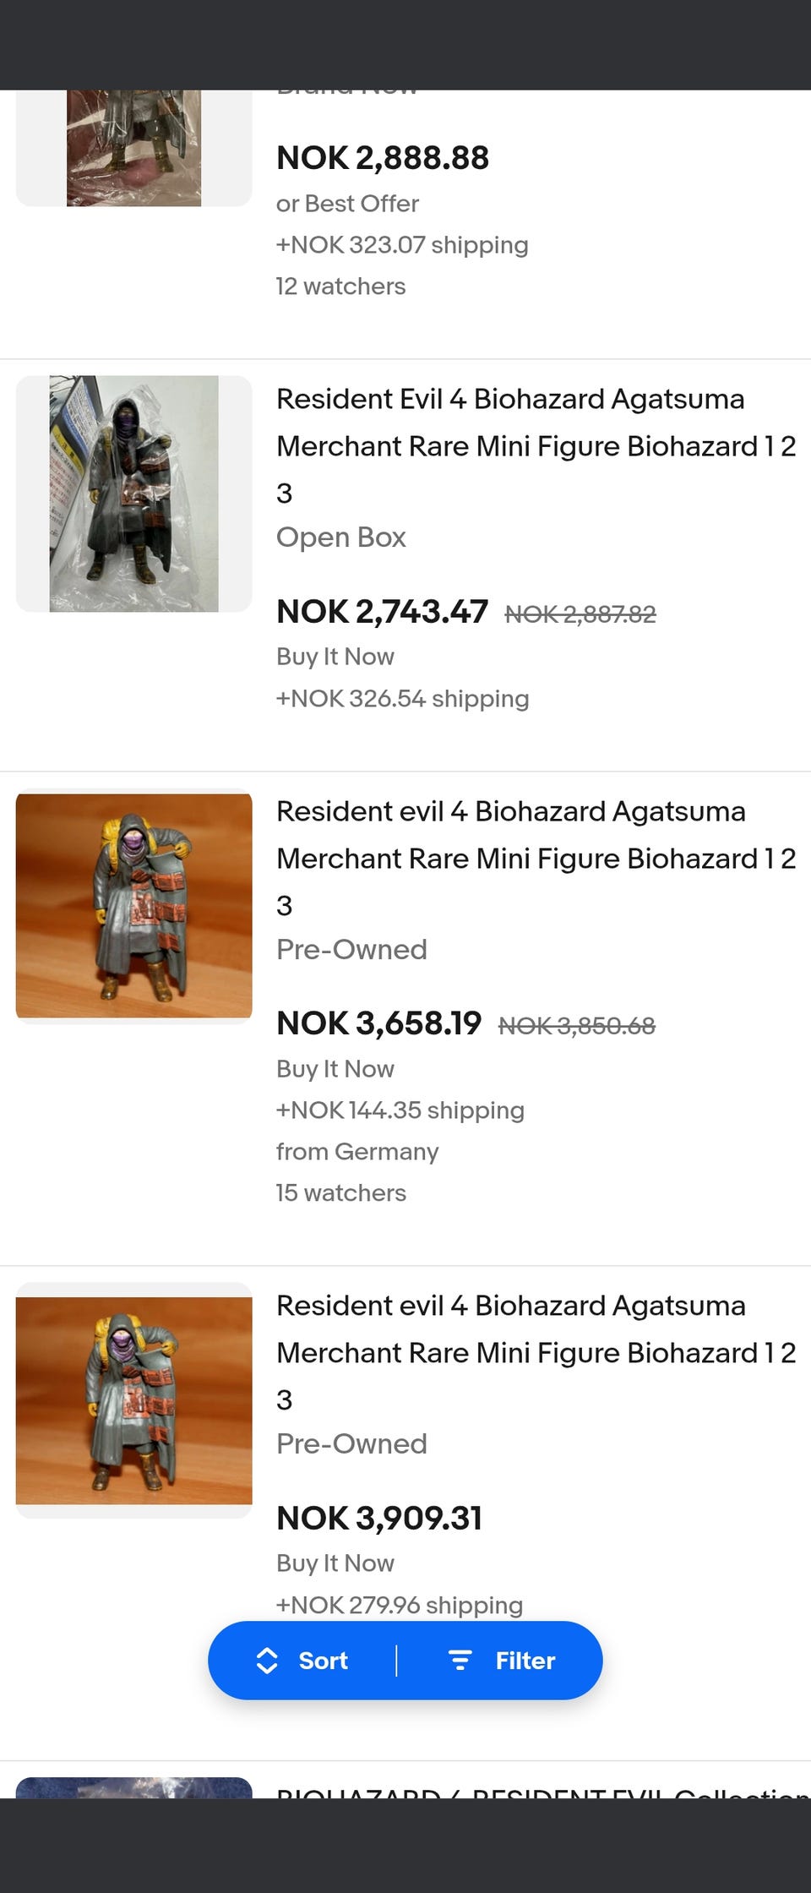811x1893 pixels.
Task: Open the Merchant title above NOK 3,909.31
Action: click(536, 1352)
